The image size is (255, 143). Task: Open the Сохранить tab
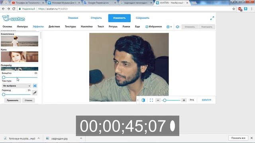pos(143,18)
